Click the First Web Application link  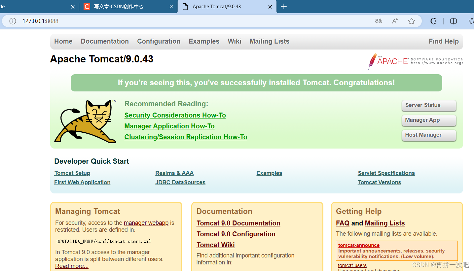[x=82, y=182]
